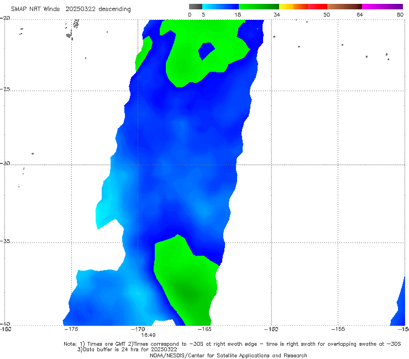Select the magenta-purple segment of the color bar
Screen dimensions: 409x359
coord(382,7)
